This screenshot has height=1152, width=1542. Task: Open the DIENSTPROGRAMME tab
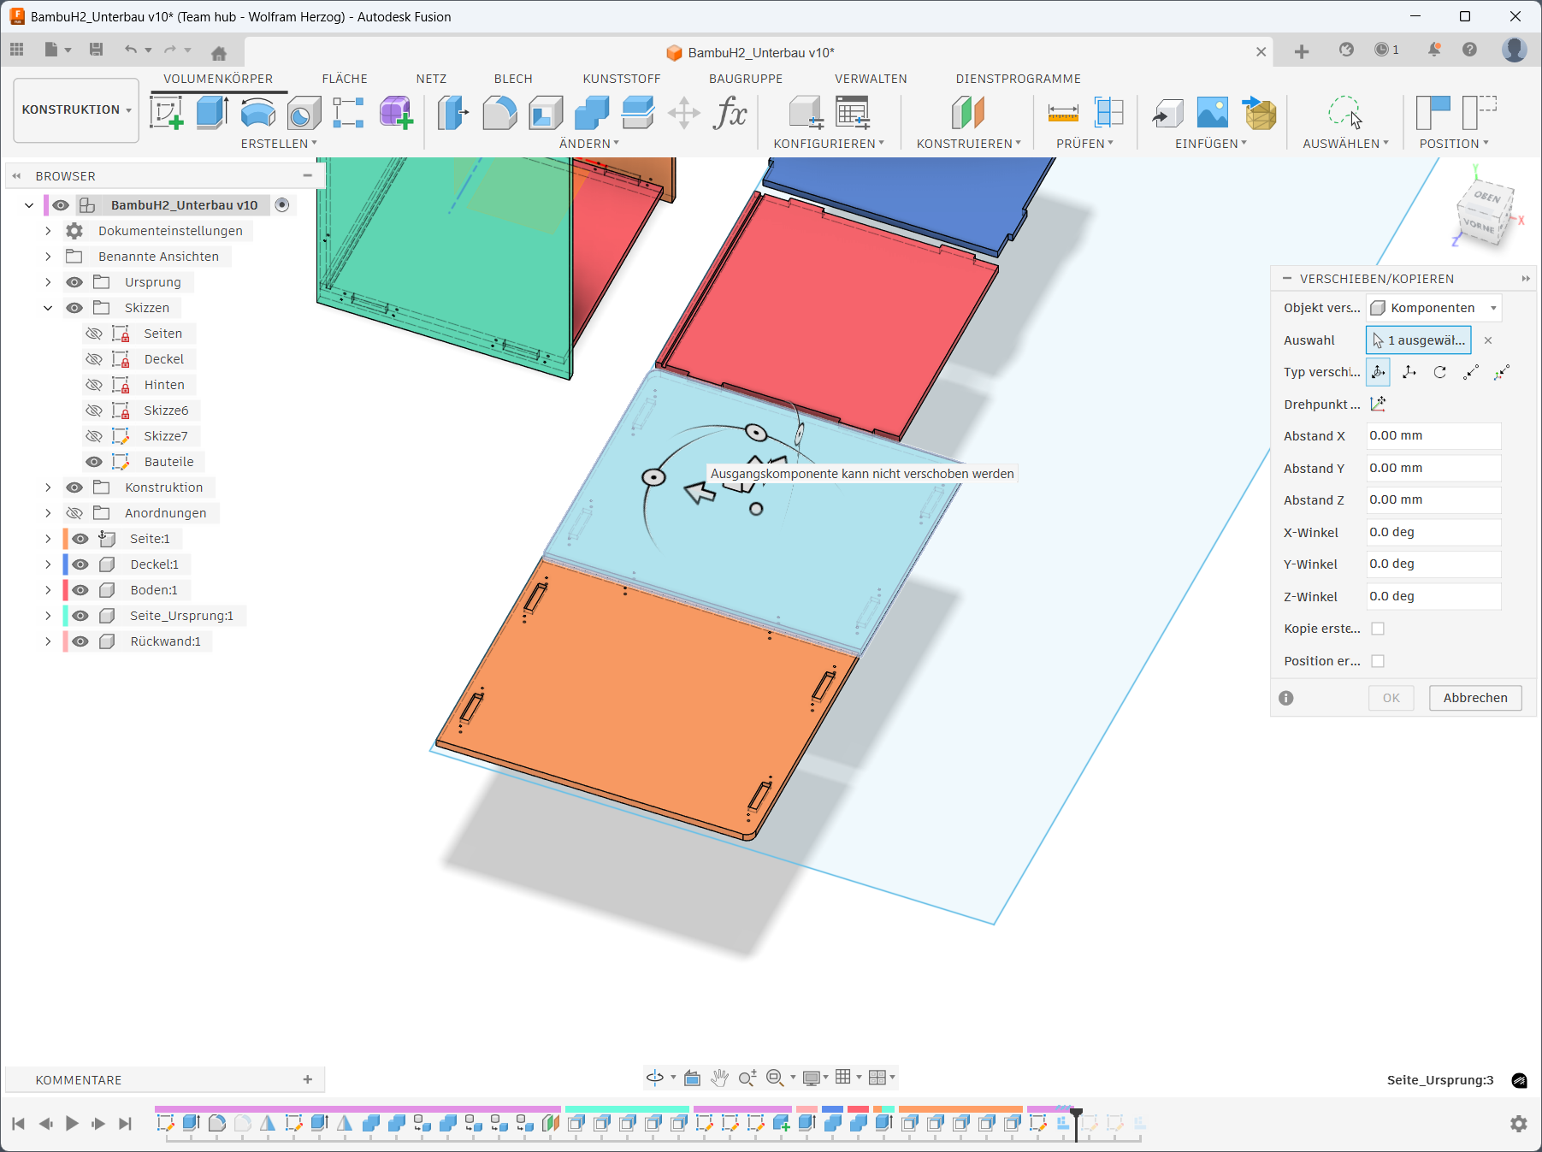click(x=1018, y=79)
